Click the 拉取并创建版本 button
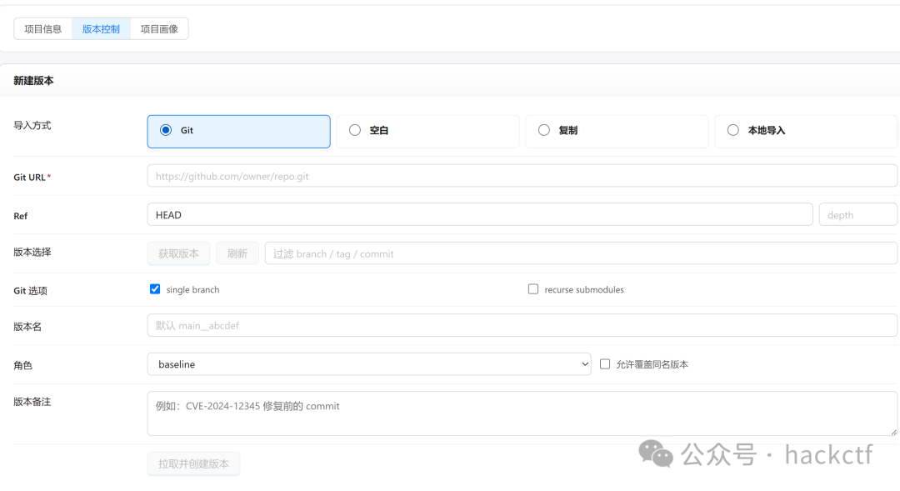This screenshot has width=900, height=491. click(193, 463)
